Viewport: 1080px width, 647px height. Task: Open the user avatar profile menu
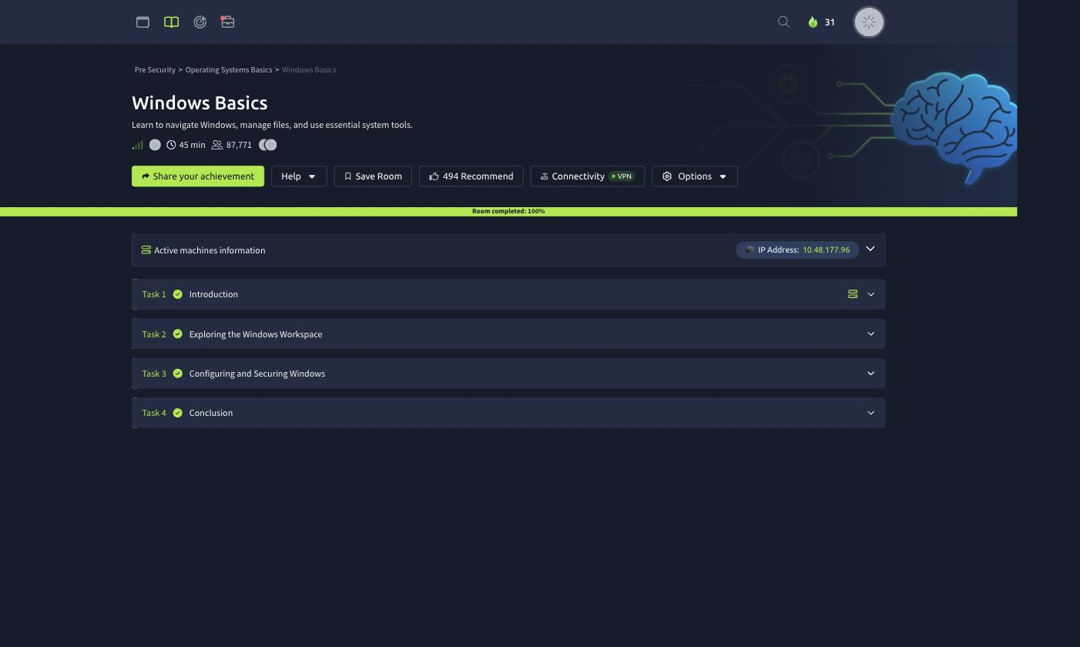coord(869,22)
